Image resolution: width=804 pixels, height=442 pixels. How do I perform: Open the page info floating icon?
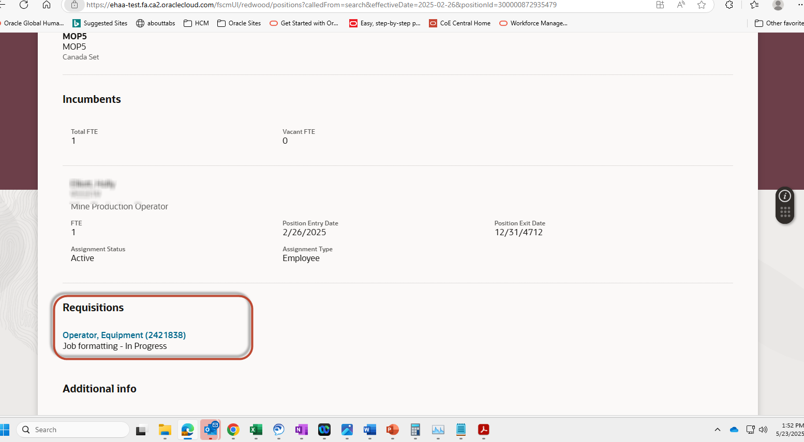785,196
